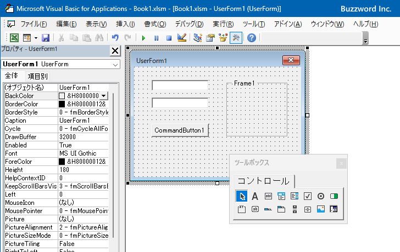Select the ListBox control in Toolbox
The height and width of the screenshot is (252, 400).
coord(295,196)
